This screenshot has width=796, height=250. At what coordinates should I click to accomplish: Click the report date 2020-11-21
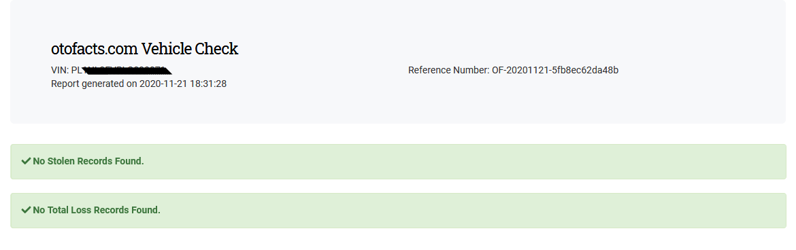tap(163, 84)
